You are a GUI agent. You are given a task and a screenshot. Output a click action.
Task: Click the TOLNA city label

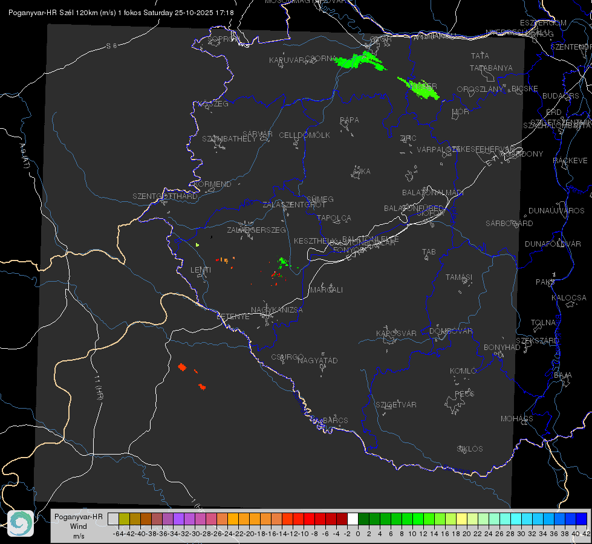543,323
